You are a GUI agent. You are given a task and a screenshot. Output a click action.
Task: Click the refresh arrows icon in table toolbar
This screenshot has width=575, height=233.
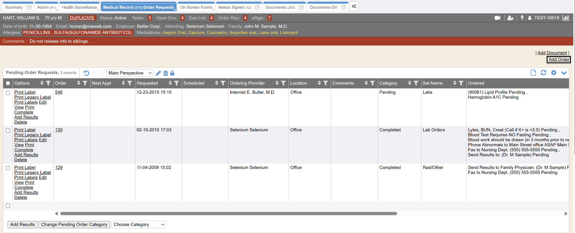click(x=543, y=73)
